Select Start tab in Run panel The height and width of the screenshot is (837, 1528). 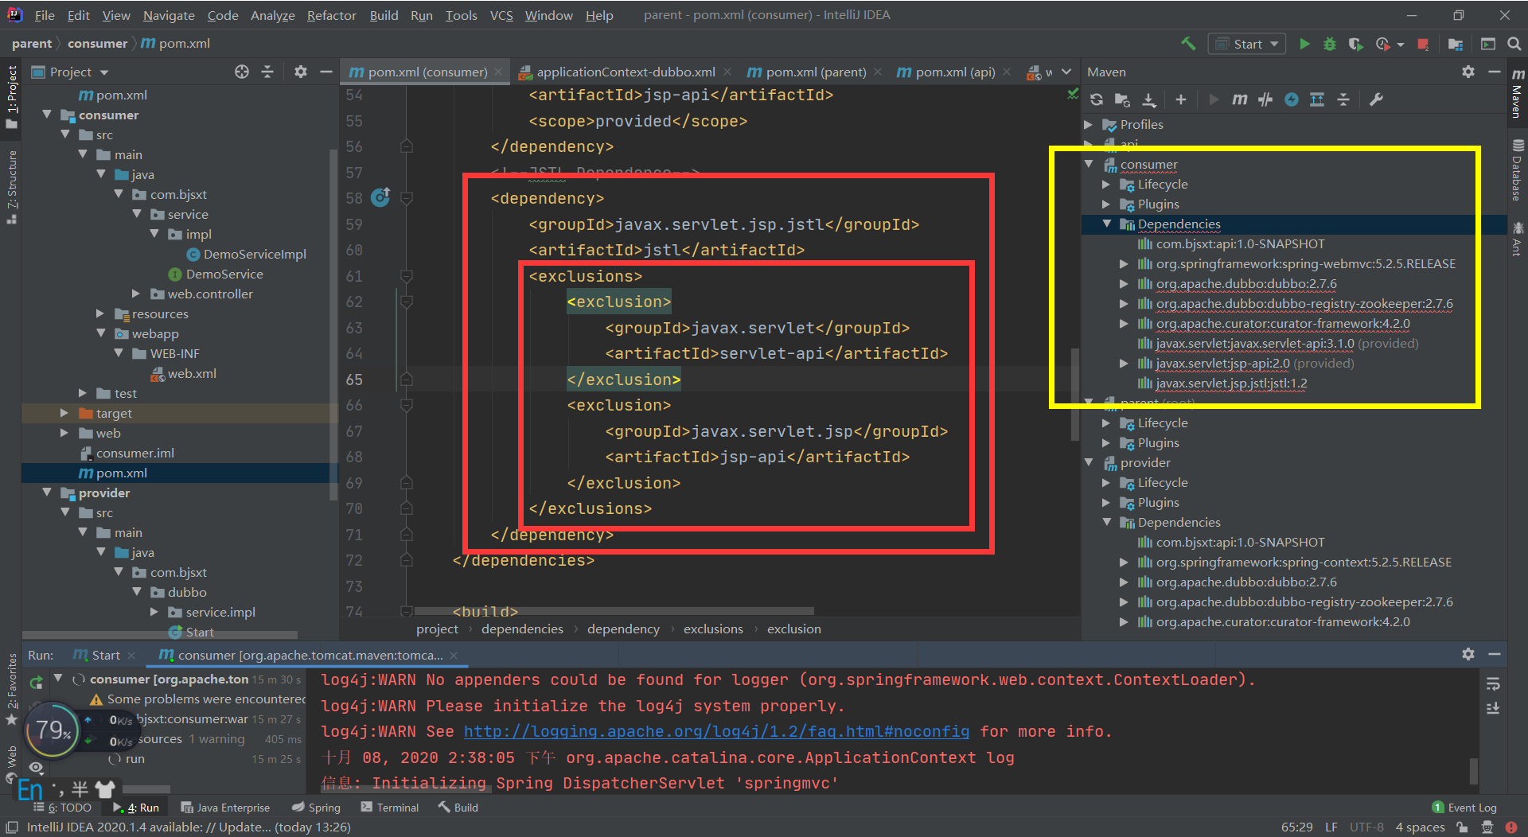tap(105, 655)
